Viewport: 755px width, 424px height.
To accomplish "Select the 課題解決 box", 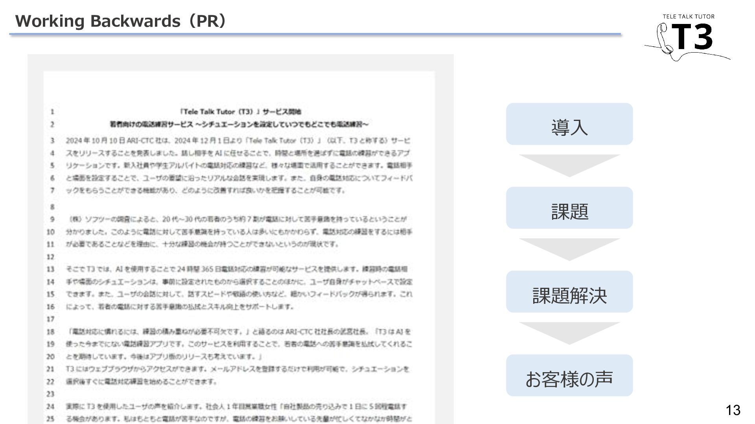I will tap(569, 292).
